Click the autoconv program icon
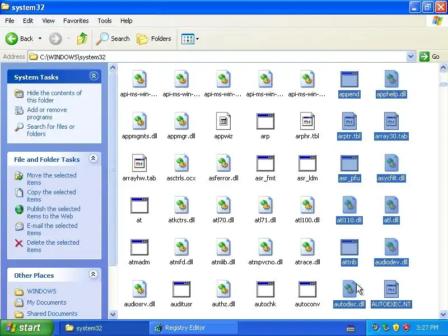448x336 pixels. 307,289
